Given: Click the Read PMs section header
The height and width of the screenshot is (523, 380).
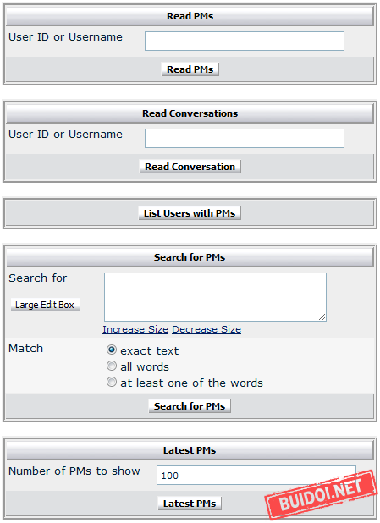Looking at the screenshot, I should point(190,16).
